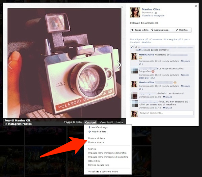Click Mi piace on the 18.48 comment
This screenshot has width=202, height=177.
pos(186,86)
